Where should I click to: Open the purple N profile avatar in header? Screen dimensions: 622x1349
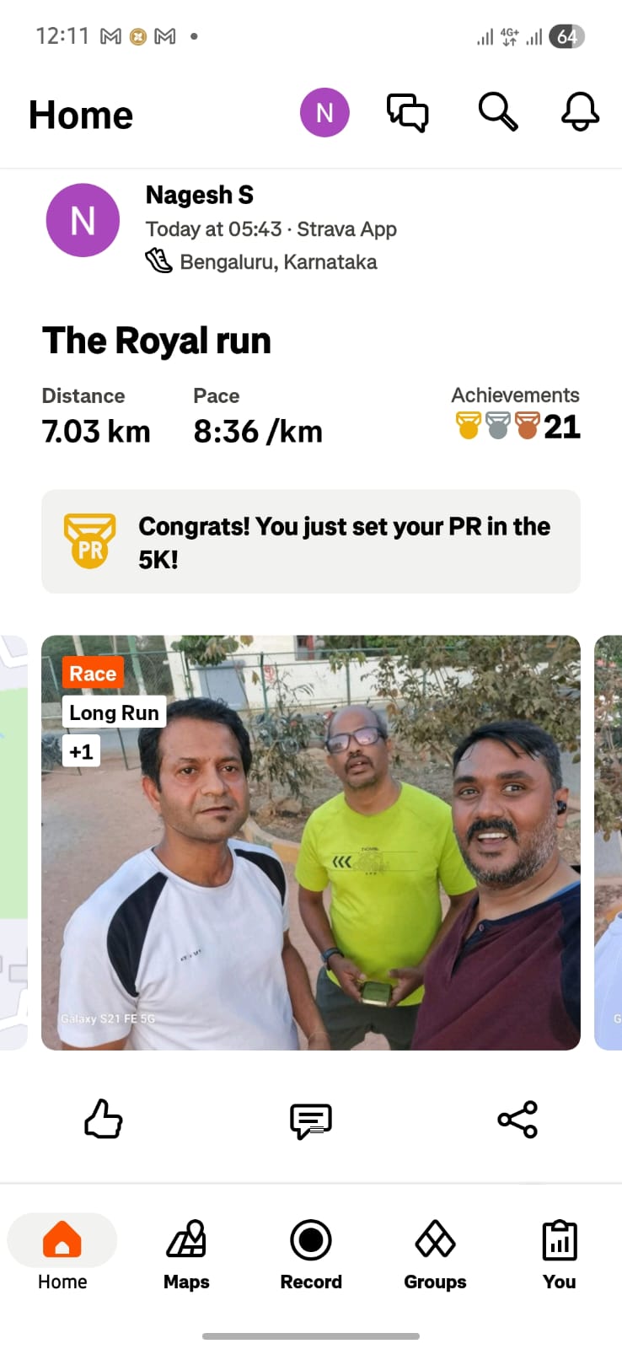324,112
